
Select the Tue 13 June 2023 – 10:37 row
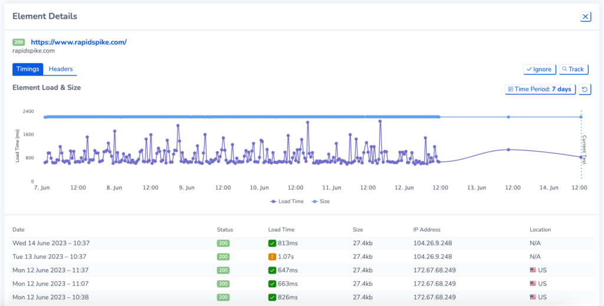(302, 256)
